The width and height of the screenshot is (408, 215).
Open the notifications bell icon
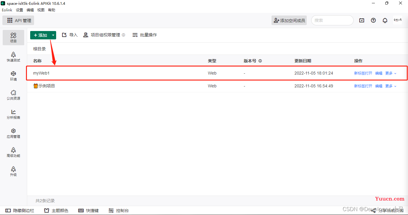pos(385,20)
